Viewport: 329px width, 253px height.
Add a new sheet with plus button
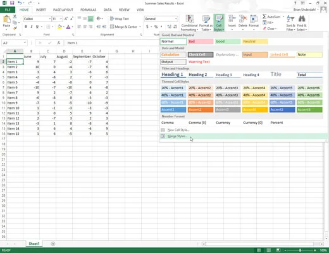tap(53, 244)
